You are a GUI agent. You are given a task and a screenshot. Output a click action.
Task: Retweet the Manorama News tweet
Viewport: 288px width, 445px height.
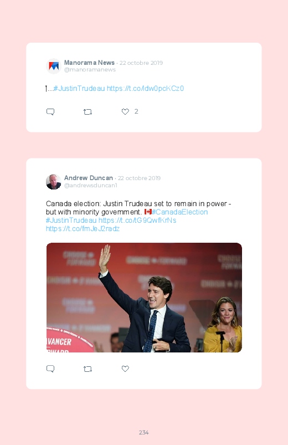(x=88, y=112)
